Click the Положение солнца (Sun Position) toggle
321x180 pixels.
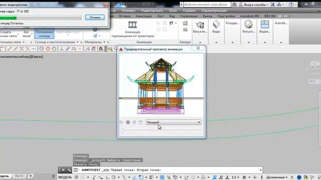pos(44,33)
